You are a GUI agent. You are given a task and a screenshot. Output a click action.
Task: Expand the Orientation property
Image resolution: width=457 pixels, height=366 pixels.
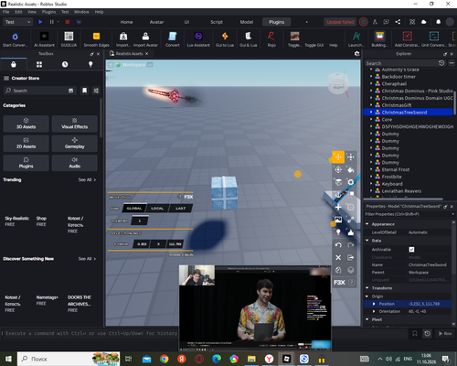click(374, 311)
